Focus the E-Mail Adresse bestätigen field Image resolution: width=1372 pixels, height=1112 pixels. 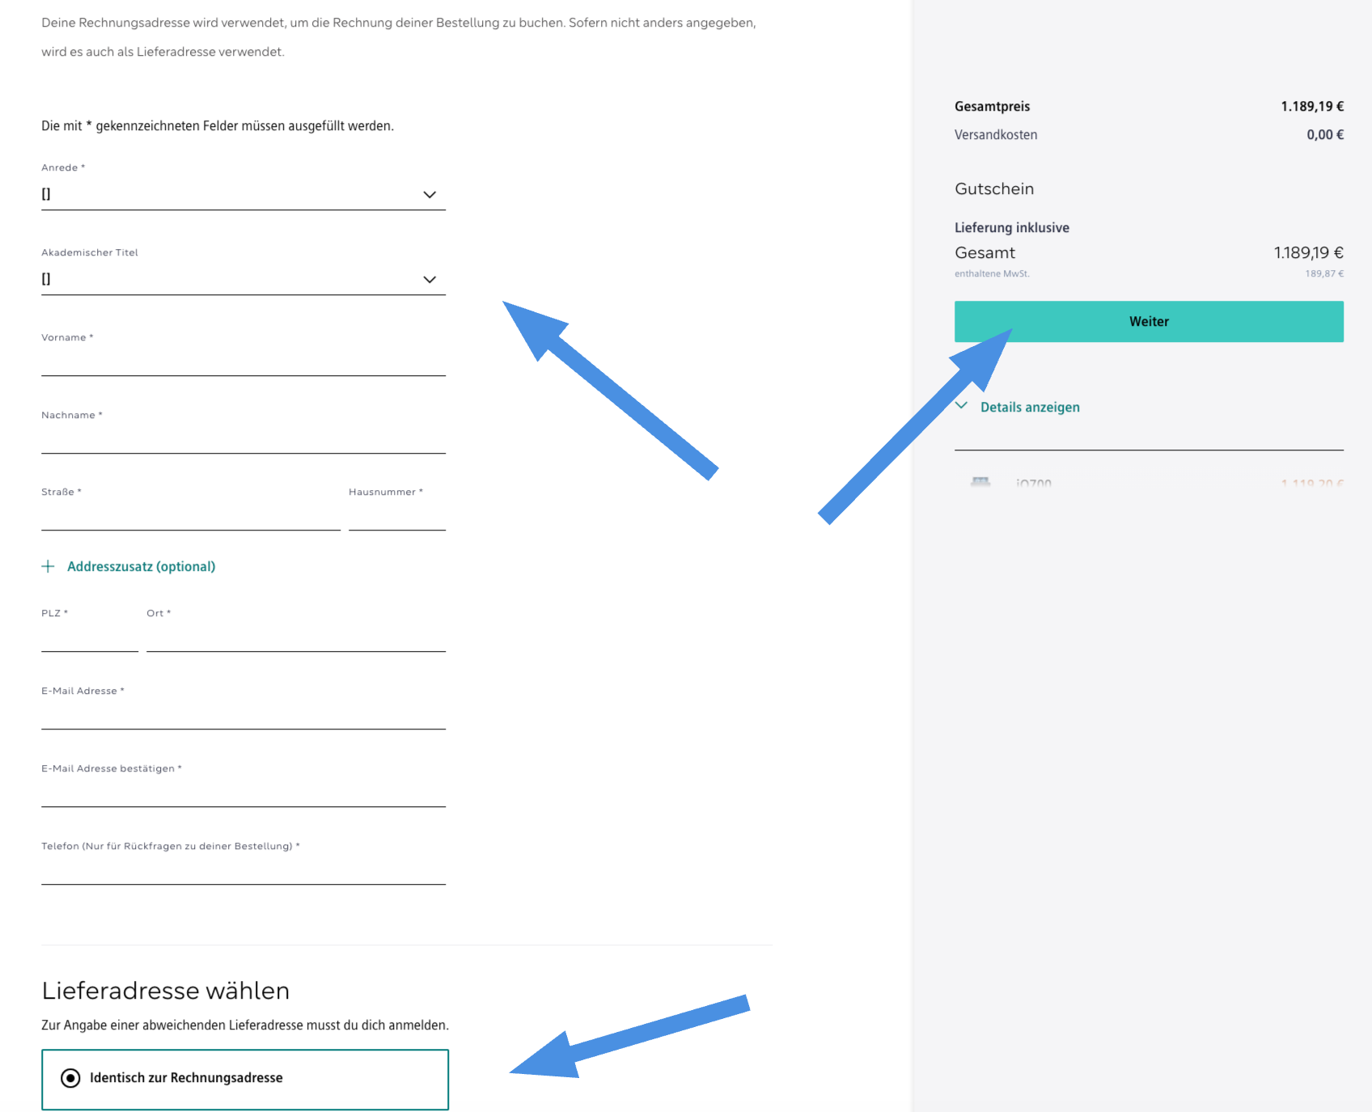(x=243, y=793)
